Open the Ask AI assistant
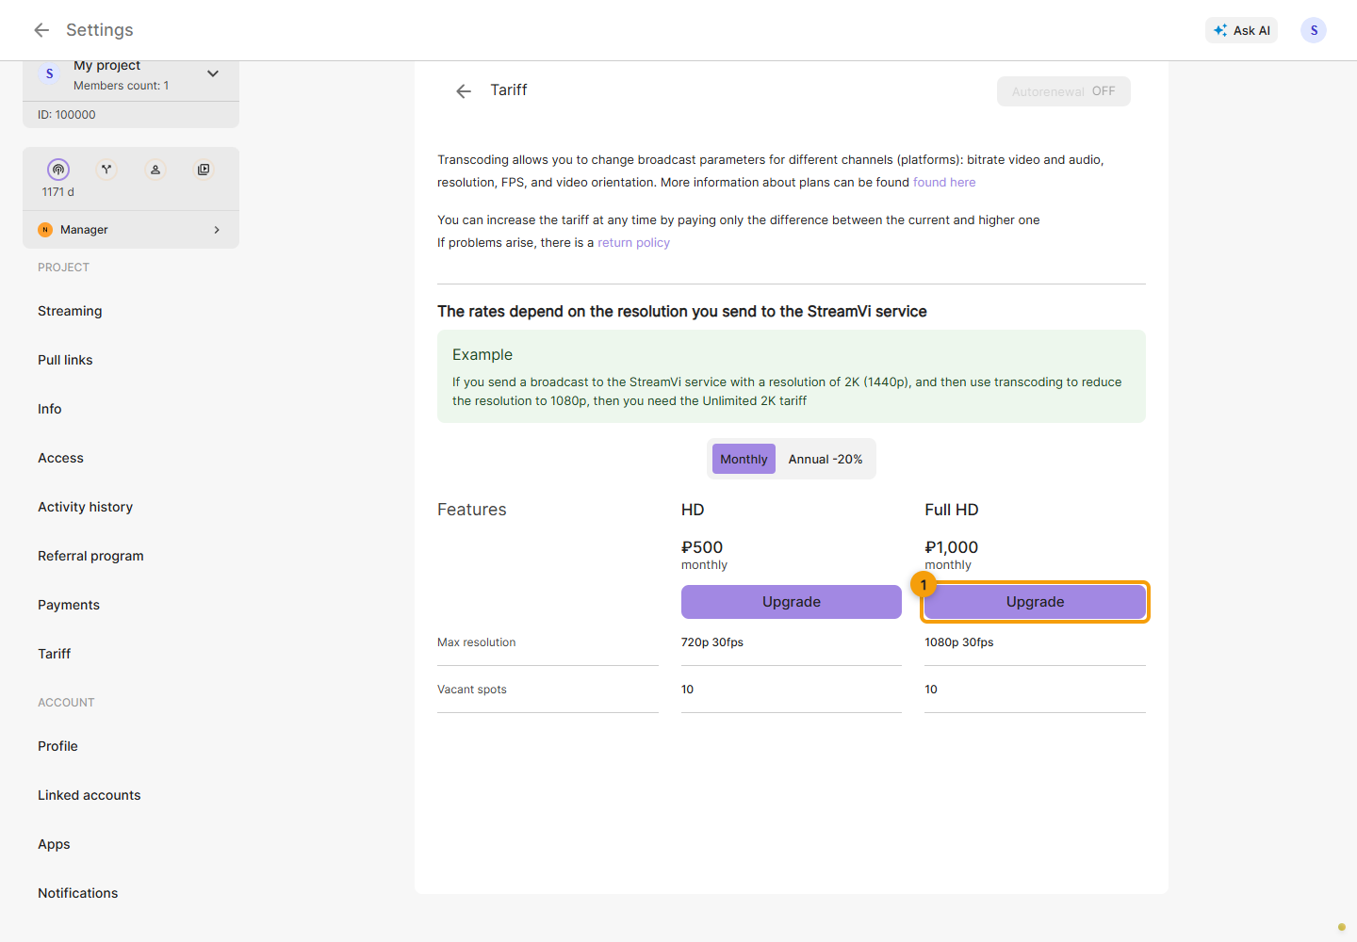The height and width of the screenshot is (942, 1357). (x=1241, y=30)
